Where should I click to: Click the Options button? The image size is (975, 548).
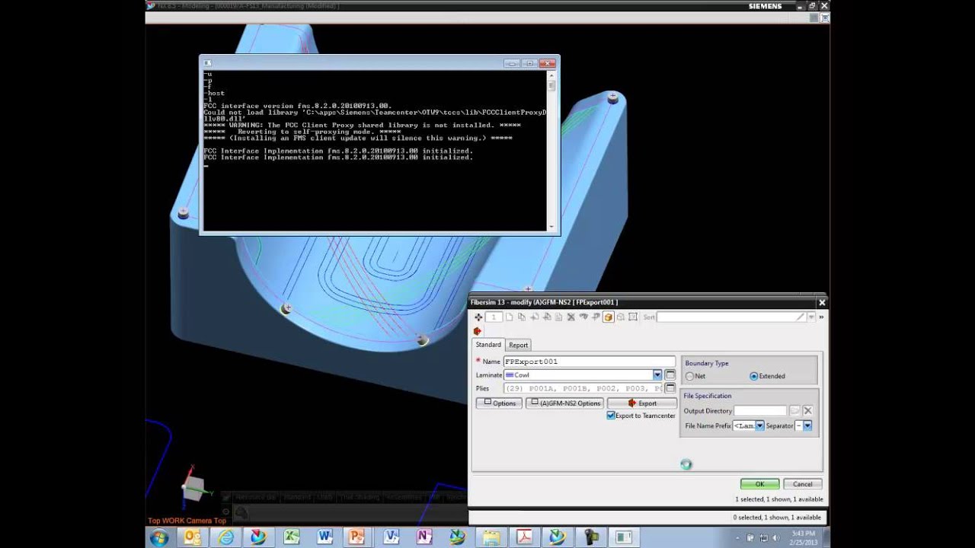(499, 403)
